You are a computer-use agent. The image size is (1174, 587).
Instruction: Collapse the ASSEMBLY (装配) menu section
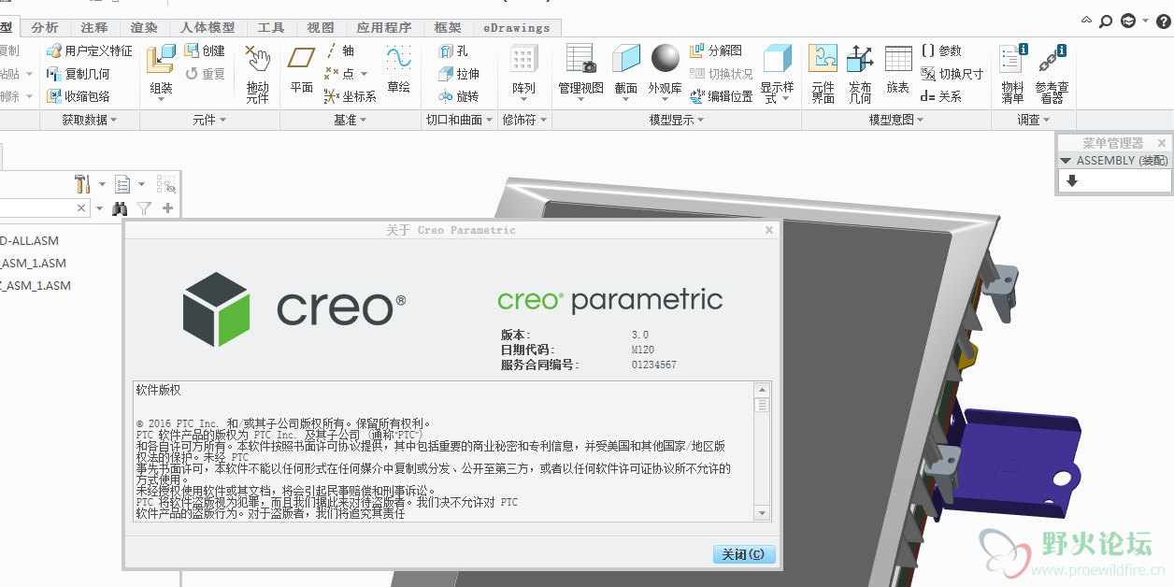(1066, 161)
